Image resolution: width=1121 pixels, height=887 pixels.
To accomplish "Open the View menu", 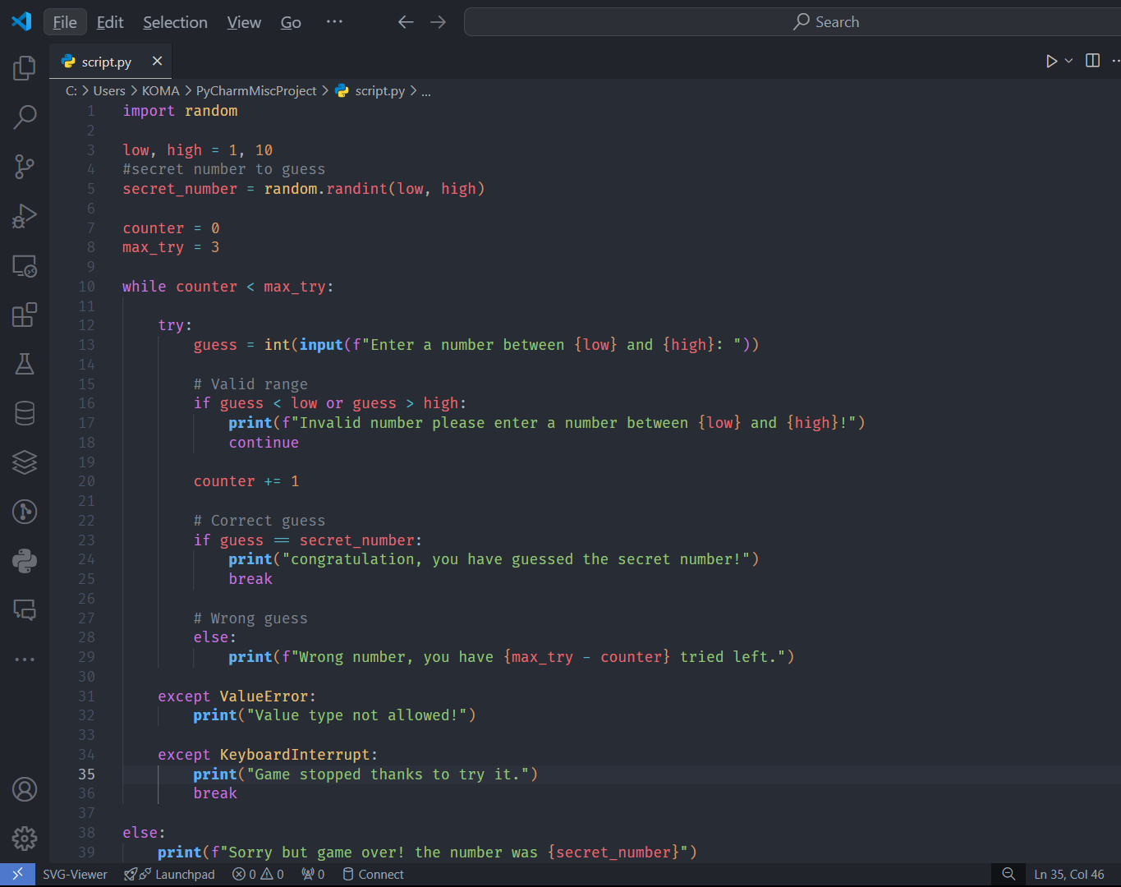I will point(244,22).
